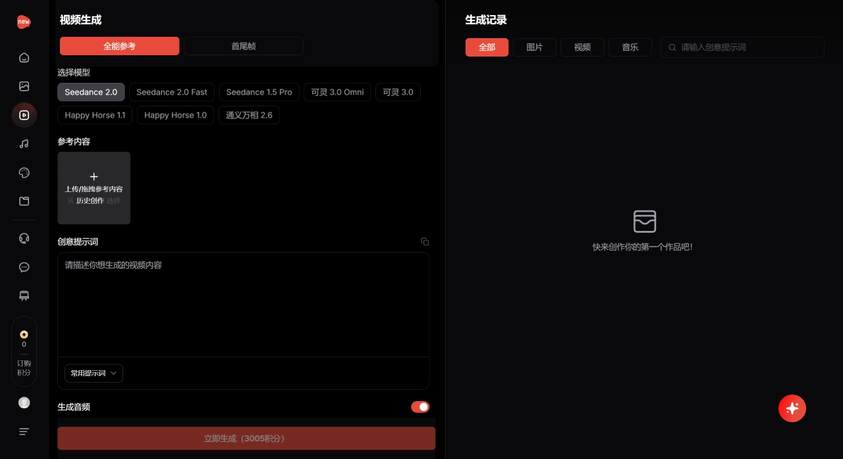Open the folder sidebar icon
843x459 pixels.
[x=24, y=201]
